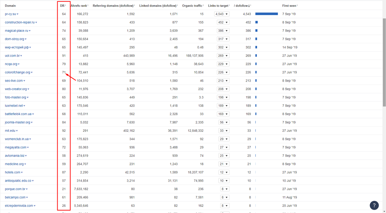Open elcrepdemivida.com domain link
Image resolution: width=386 pixels, height=213 pixels.
pos(19,206)
